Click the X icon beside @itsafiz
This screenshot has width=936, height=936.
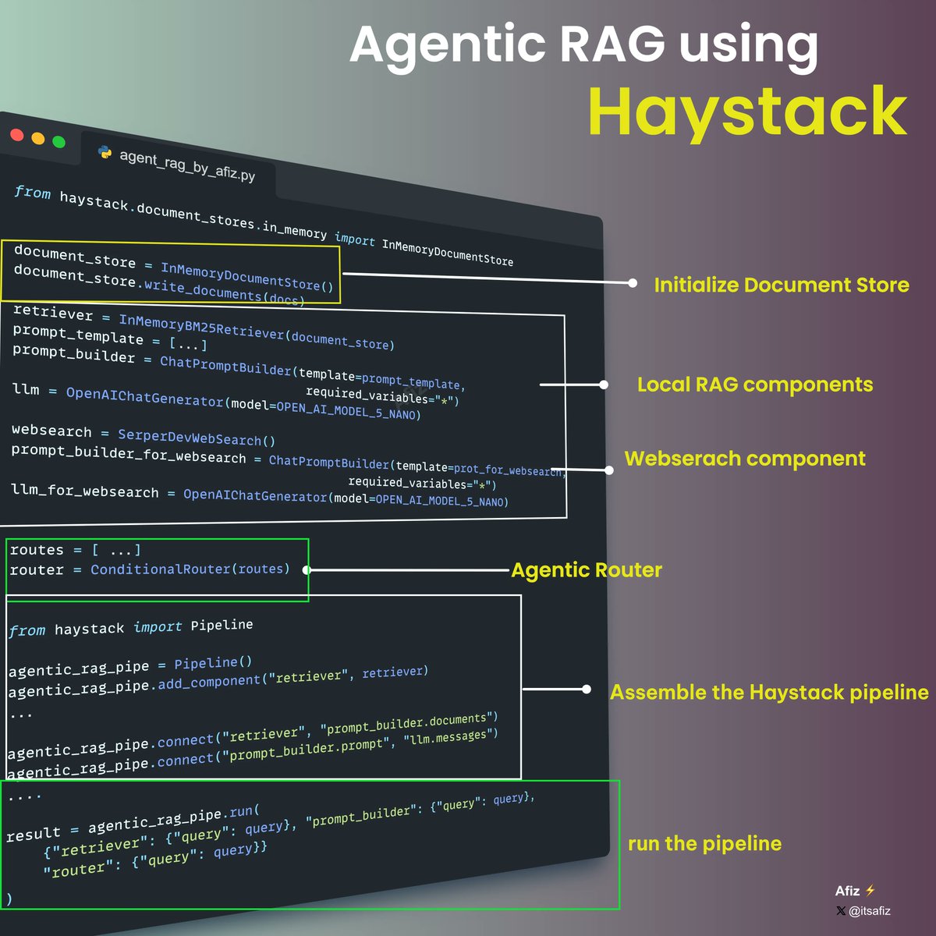point(841,911)
